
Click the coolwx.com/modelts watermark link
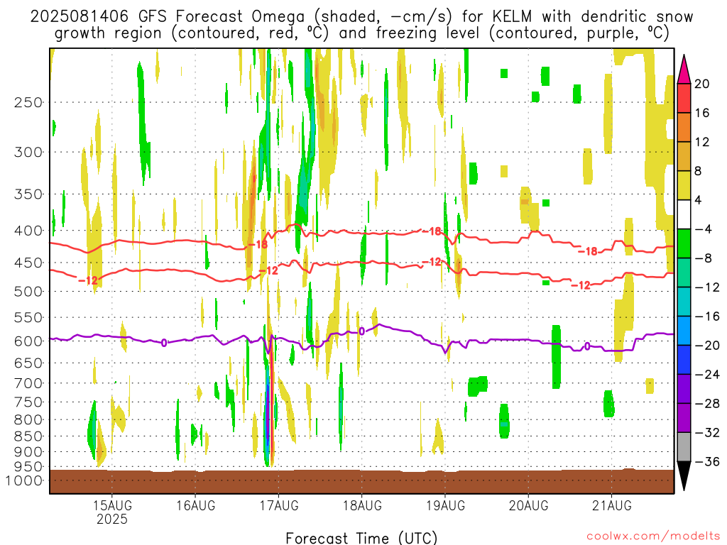[653, 536]
